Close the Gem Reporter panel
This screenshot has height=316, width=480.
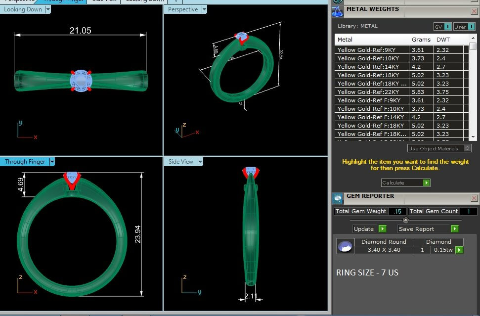tap(474, 198)
